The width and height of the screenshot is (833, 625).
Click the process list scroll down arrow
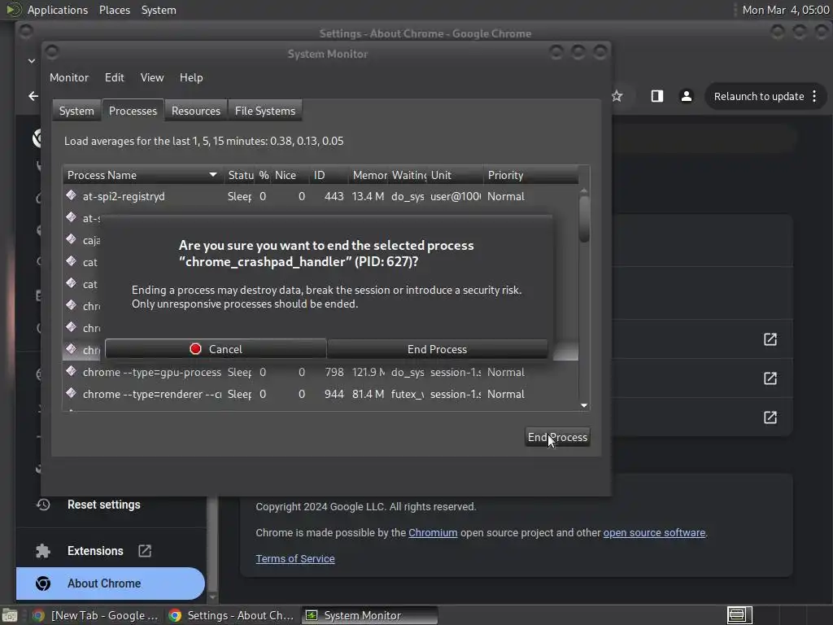pos(584,405)
